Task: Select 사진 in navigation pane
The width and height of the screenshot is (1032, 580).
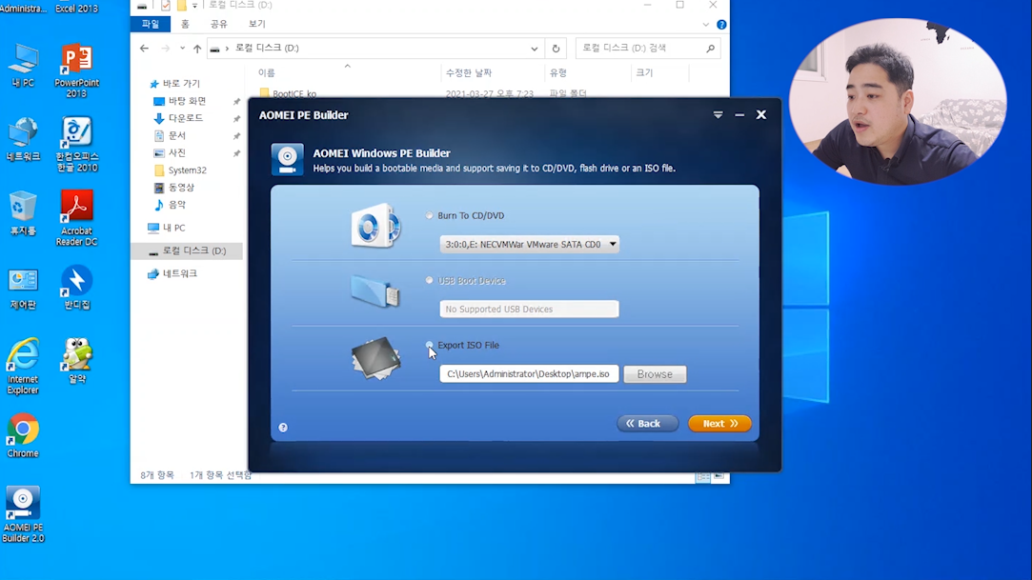Action: 170,152
